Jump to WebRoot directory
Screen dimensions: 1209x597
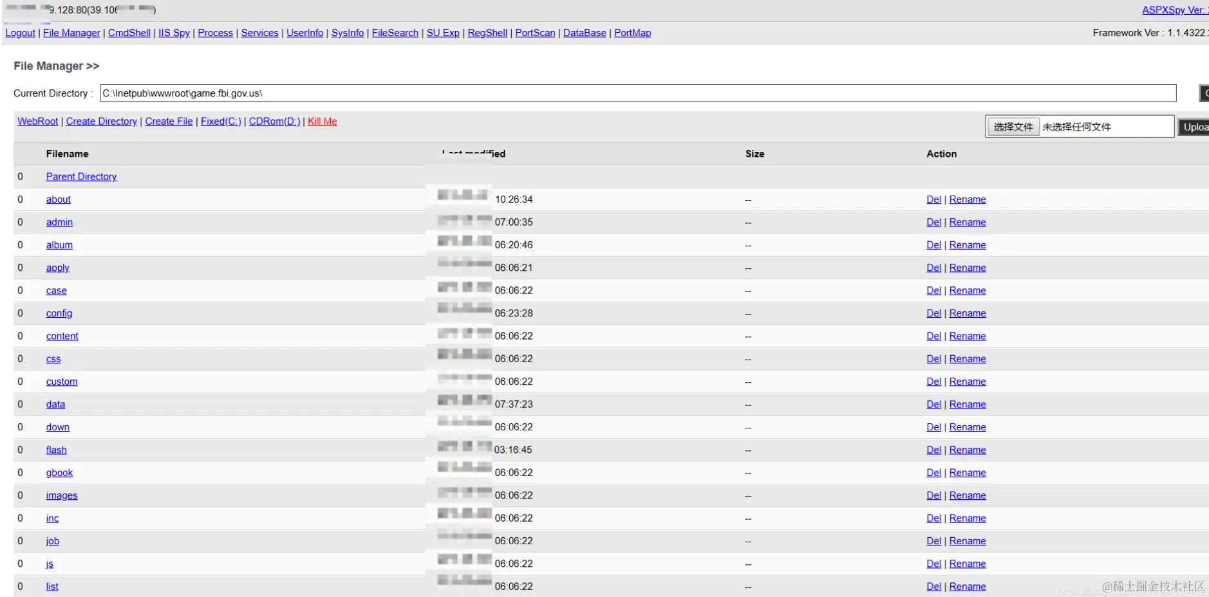pyautogui.click(x=37, y=122)
